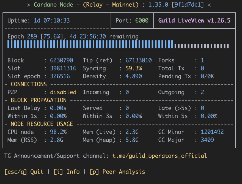Image resolution: width=242 pixels, height=184 pixels.
Task: Click the Density value 4.890
Action: click(134, 76)
